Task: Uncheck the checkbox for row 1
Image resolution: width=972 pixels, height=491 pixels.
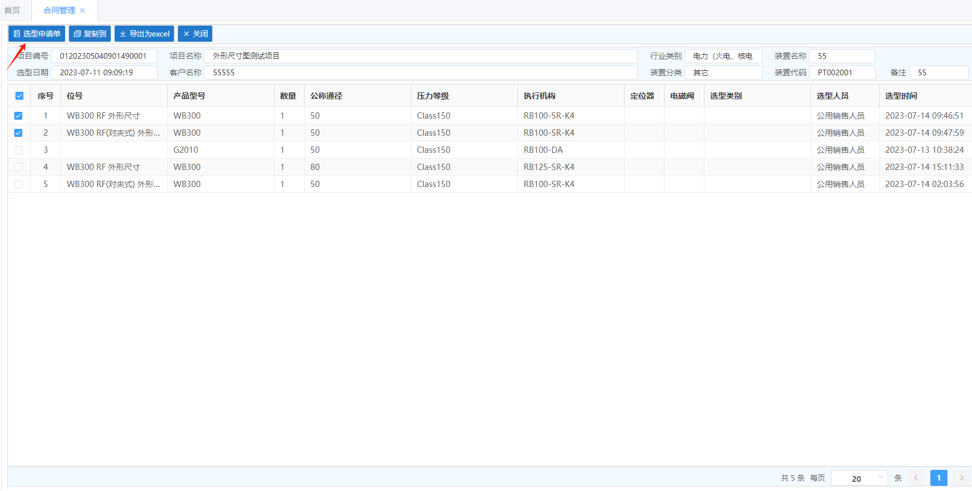Action: click(x=18, y=116)
